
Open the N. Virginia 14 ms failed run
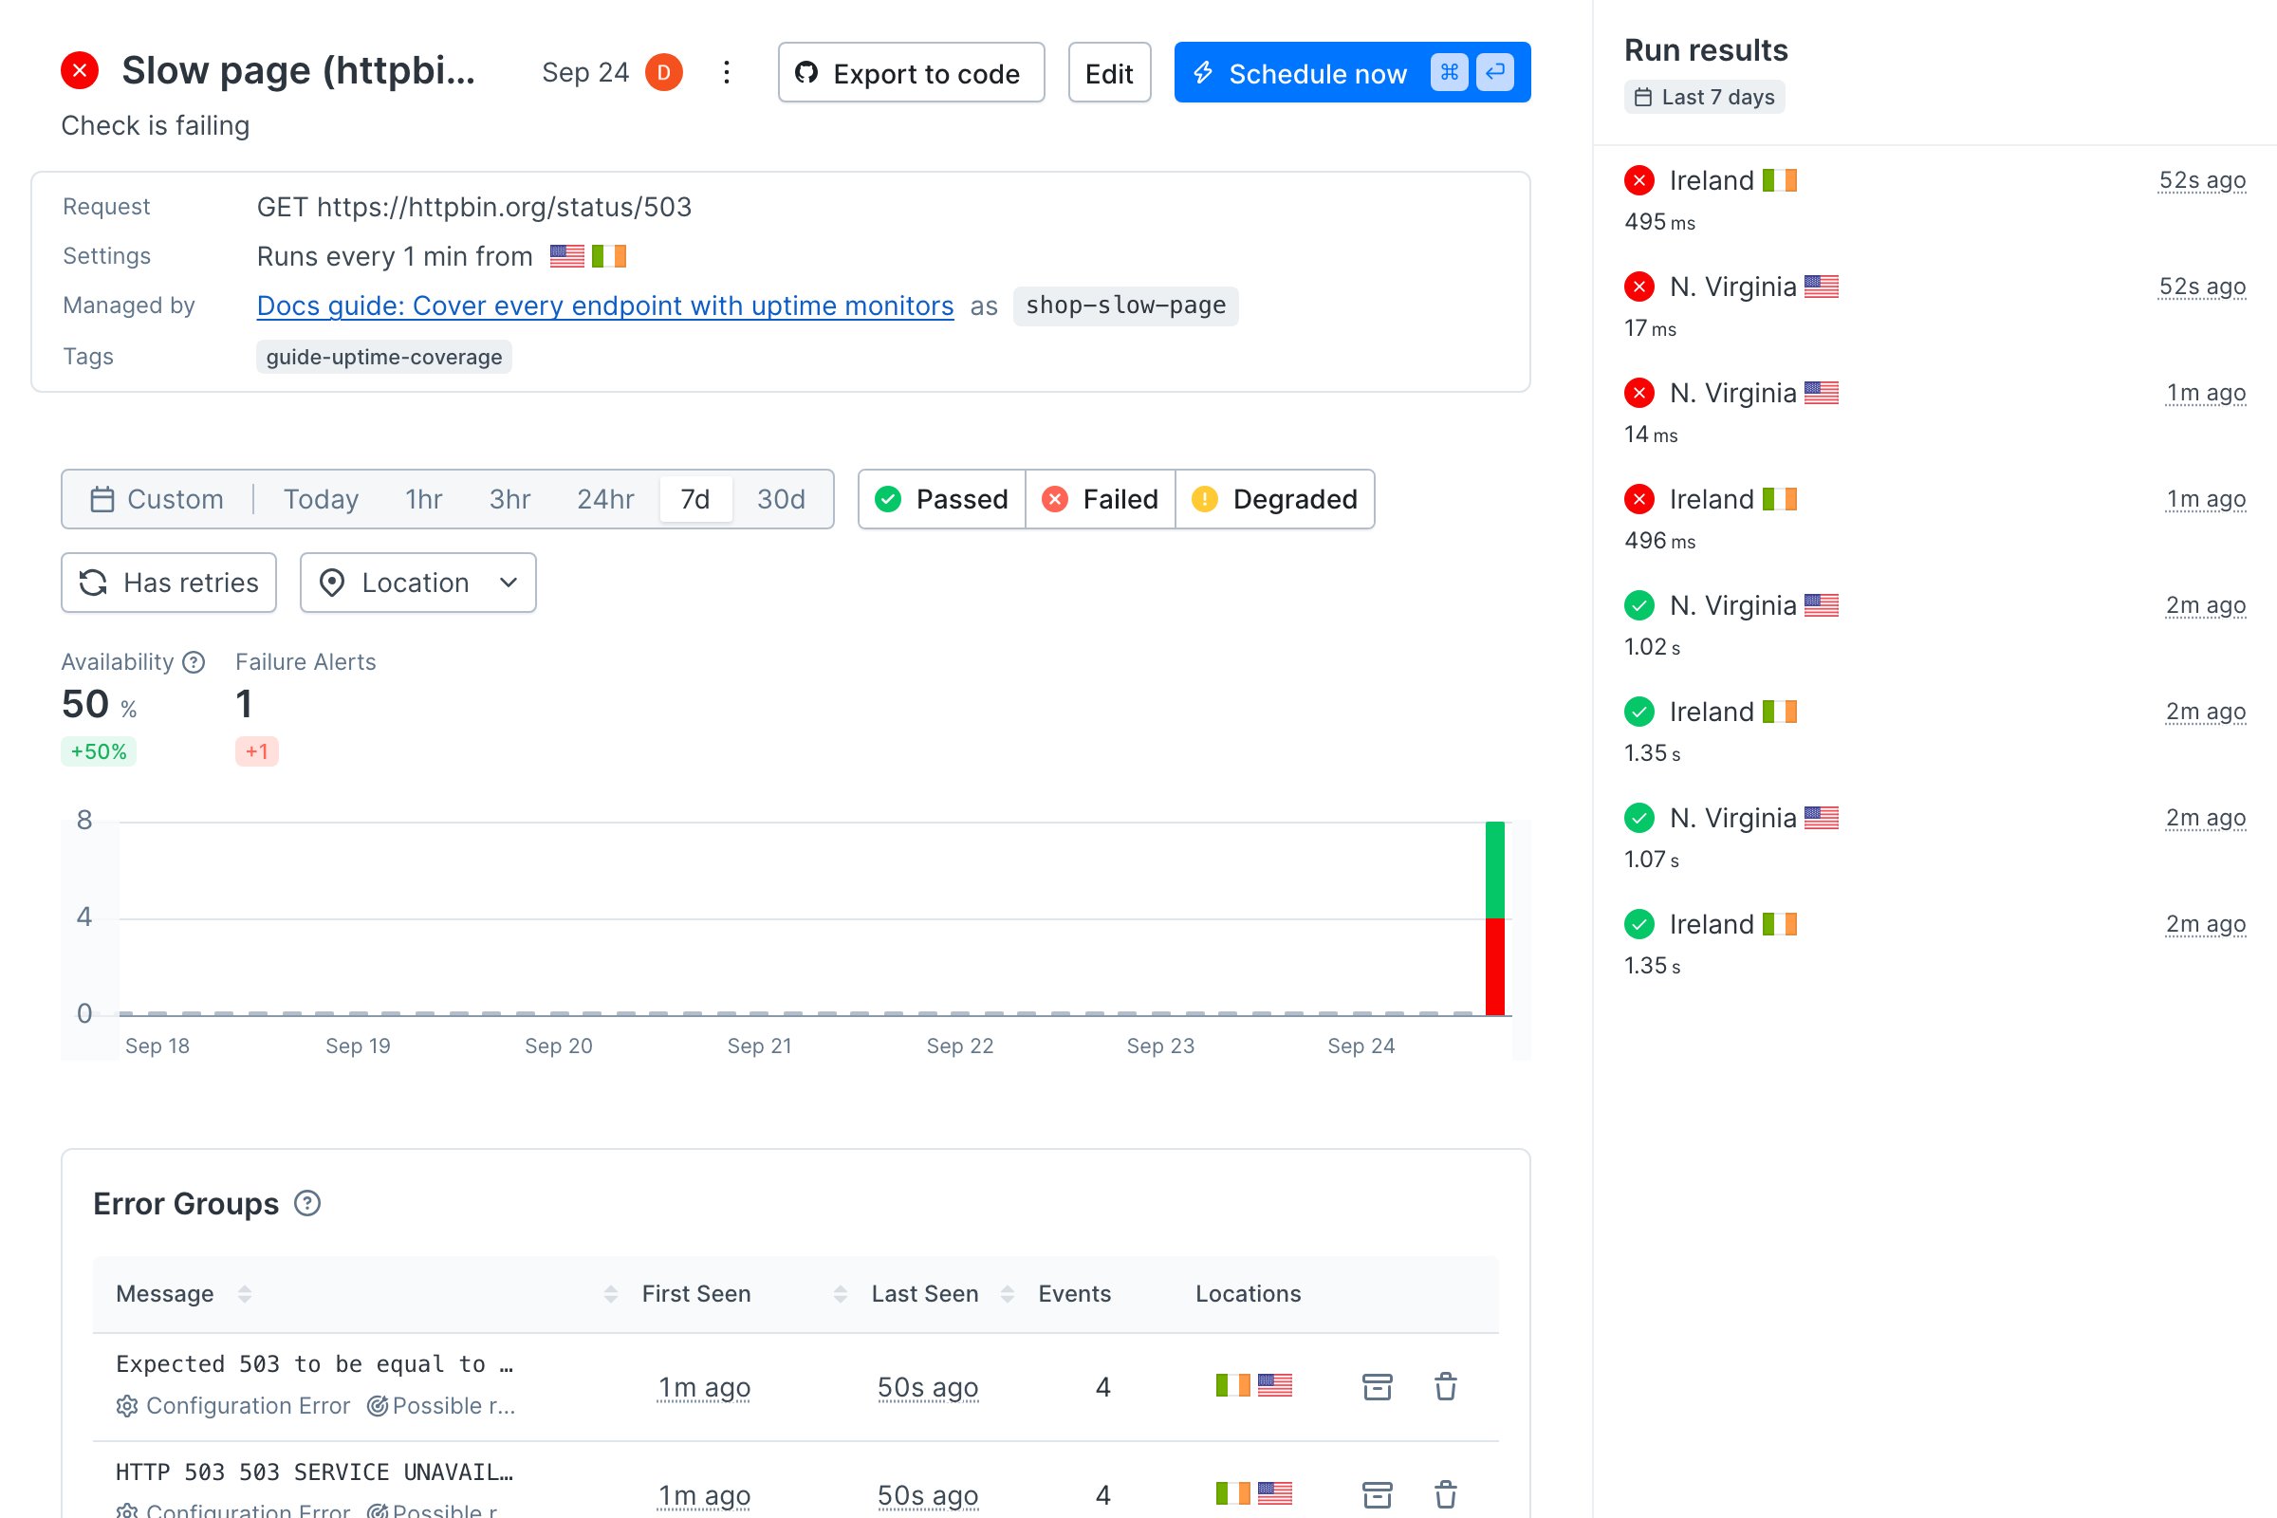point(1935,413)
